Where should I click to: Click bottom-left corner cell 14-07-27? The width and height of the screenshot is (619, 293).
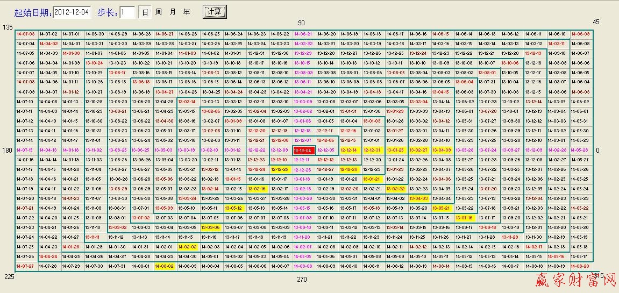[x=26, y=267]
